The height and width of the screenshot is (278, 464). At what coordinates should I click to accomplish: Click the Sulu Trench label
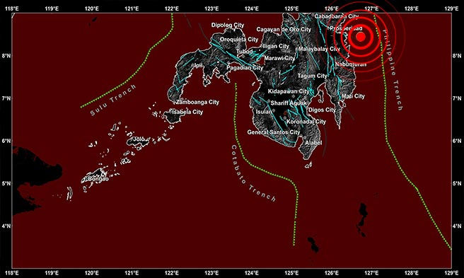click(x=113, y=100)
